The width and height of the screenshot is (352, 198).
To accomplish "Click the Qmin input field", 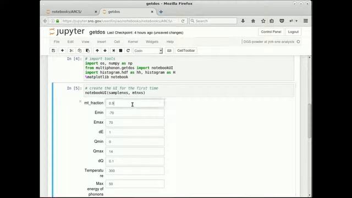I will (135, 142).
